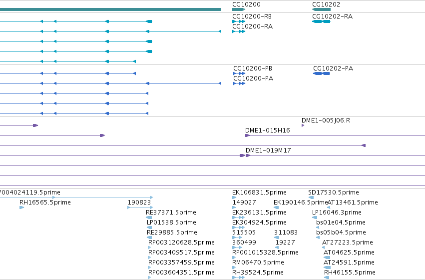Click the wide teal gene bar beside CG10200
The height and width of the screenshot is (280, 425).
click(110, 9)
